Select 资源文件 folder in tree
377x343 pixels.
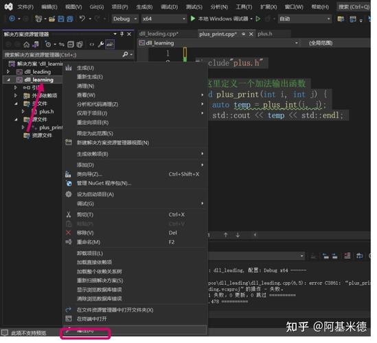pyautogui.click(x=42, y=135)
